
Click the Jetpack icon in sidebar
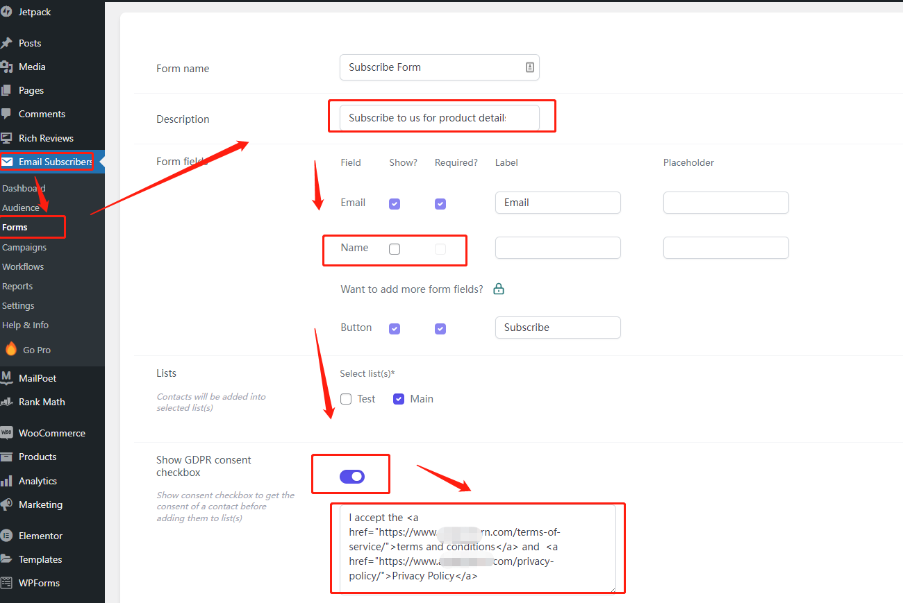(x=6, y=12)
